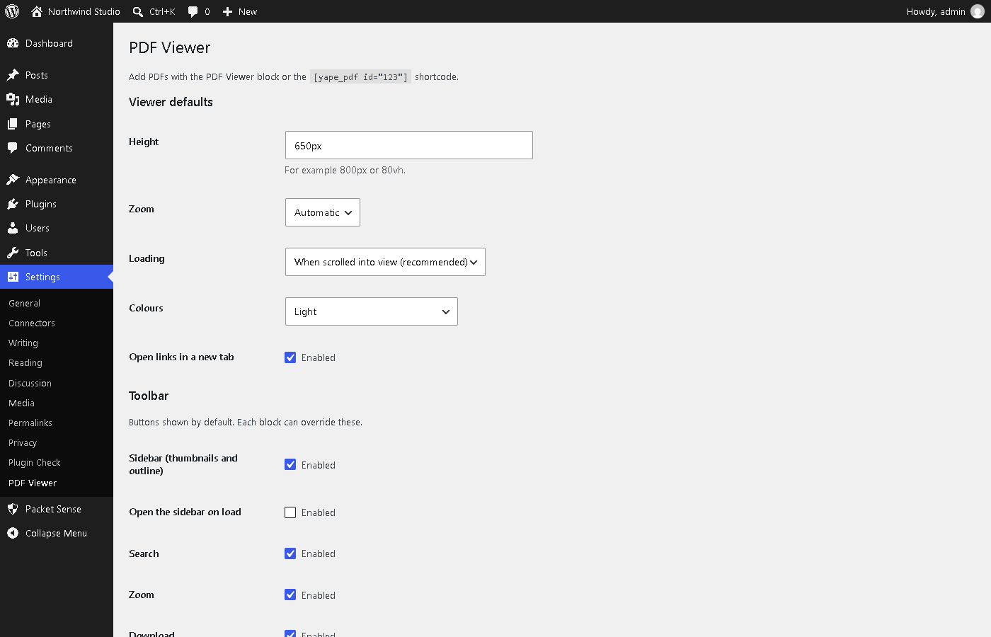This screenshot has height=637, width=991.
Task: Click the WordPress logo icon
Action: tap(12, 11)
